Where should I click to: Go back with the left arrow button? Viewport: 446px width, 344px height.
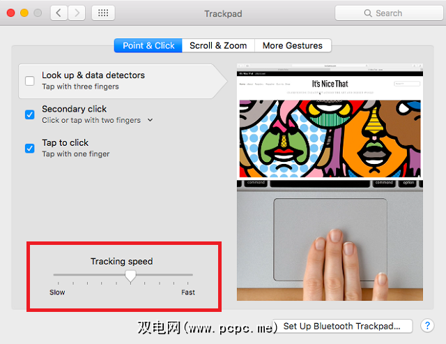tap(59, 13)
